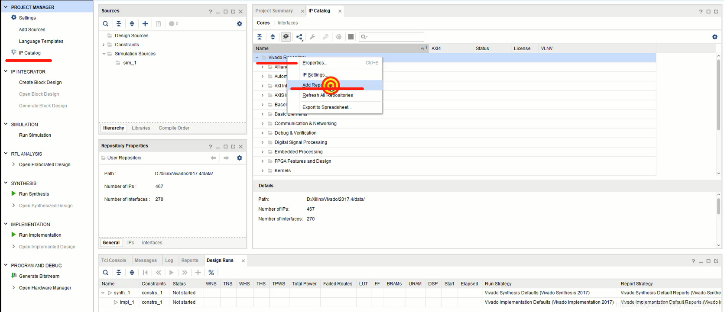Collapse all in Design Runs toolbar
Image resolution: width=724 pixels, height=312 pixels.
point(119,273)
